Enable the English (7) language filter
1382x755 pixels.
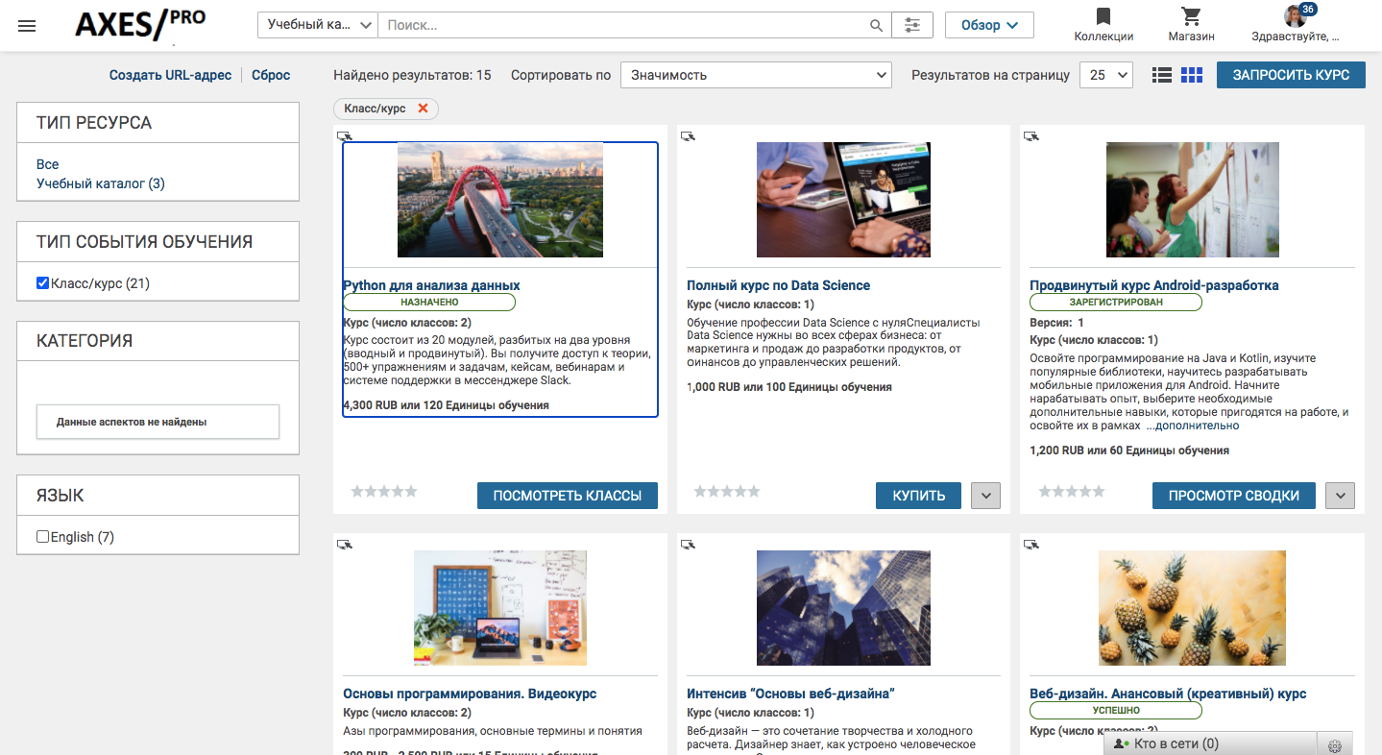42,536
